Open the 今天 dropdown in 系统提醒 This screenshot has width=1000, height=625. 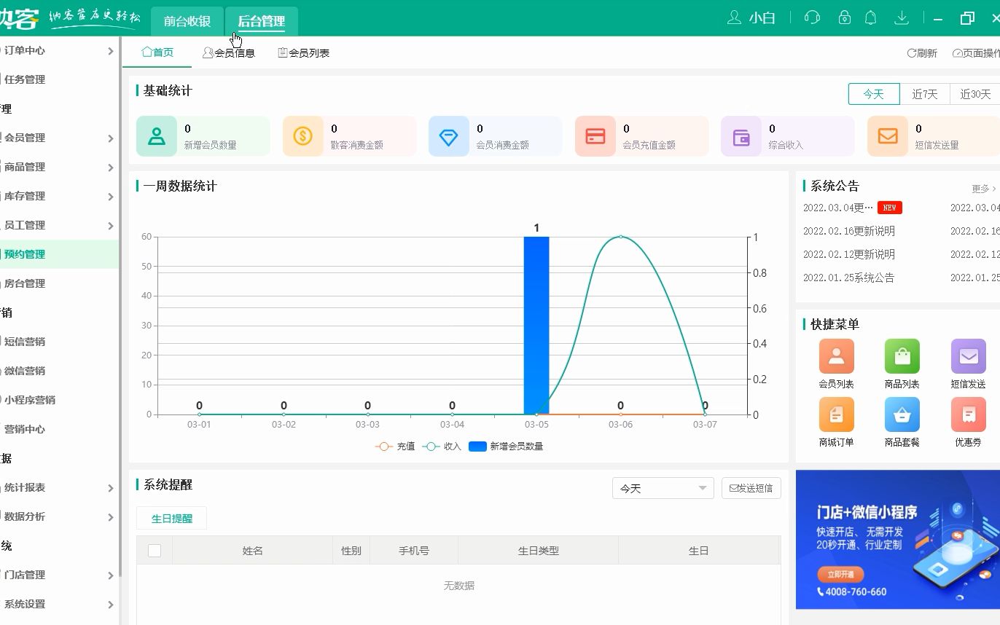[x=663, y=488]
